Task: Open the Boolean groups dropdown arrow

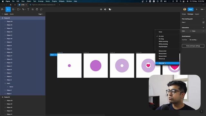Action: coord(112,9)
